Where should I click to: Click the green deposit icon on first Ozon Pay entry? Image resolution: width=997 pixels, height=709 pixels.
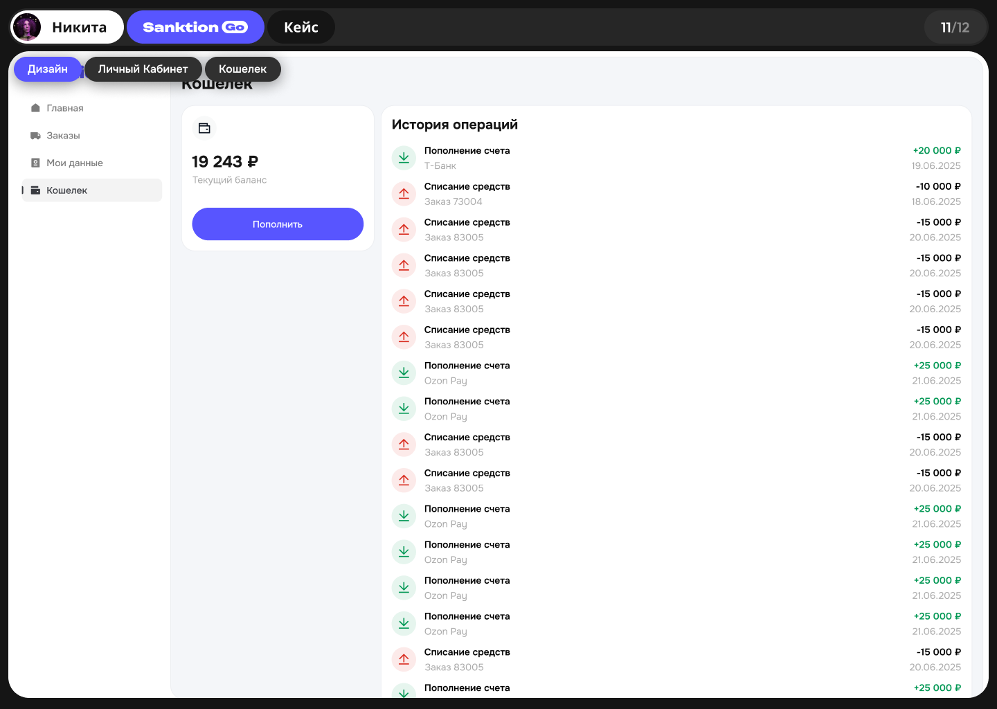click(x=404, y=373)
